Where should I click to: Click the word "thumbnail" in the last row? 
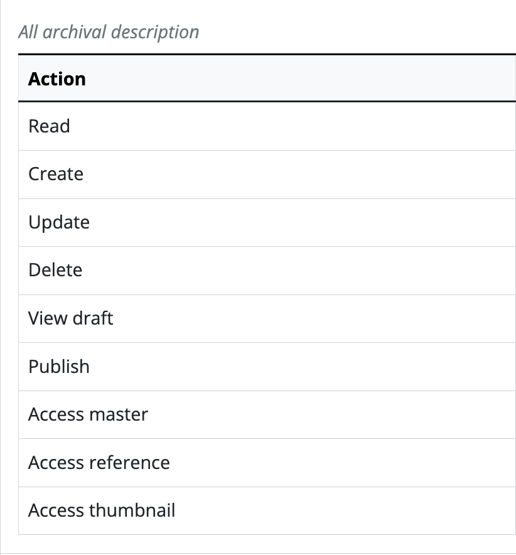pyautogui.click(x=132, y=510)
